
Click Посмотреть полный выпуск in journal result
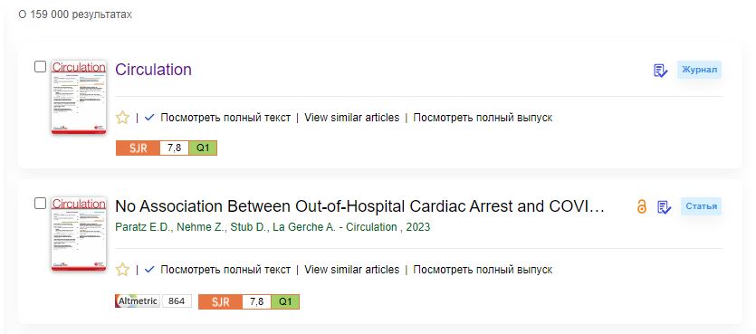tap(483, 117)
